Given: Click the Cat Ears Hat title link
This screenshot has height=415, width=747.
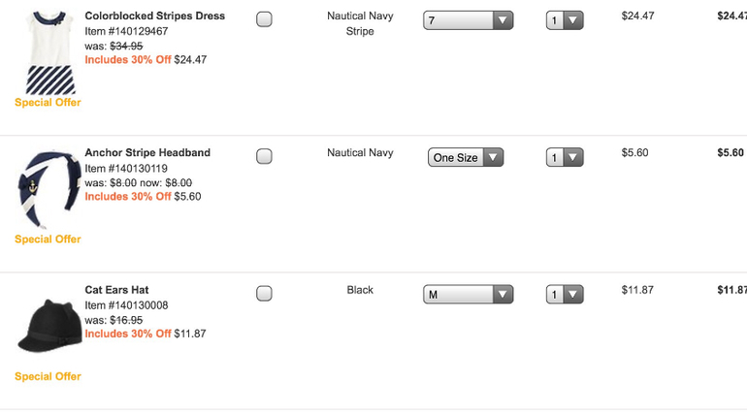Looking at the screenshot, I should coord(116,290).
